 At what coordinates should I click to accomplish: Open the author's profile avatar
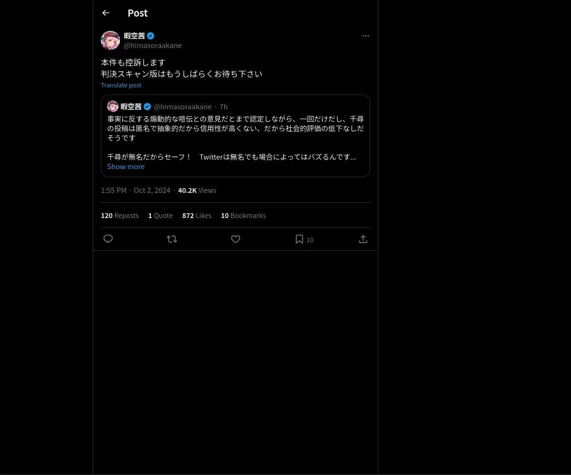tap(110, 40)
